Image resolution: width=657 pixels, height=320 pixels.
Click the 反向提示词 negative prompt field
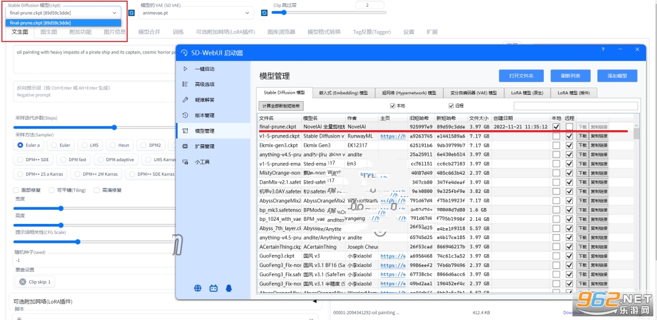pyautogui.click(x=95, y=91)
